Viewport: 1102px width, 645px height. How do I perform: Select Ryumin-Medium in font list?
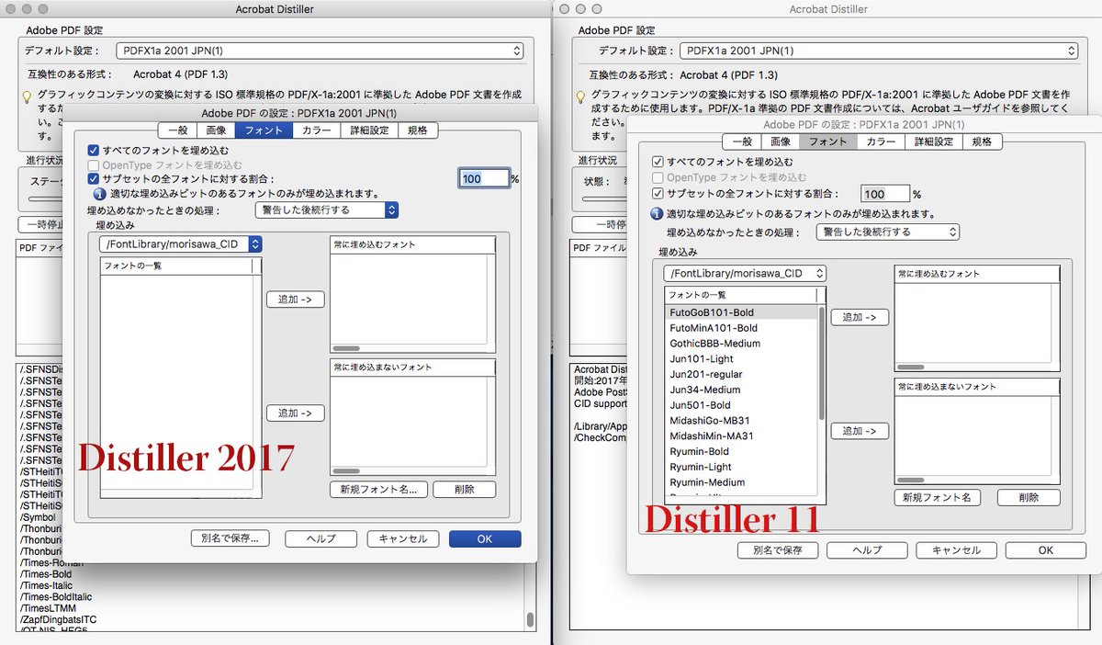coord(742,482)
